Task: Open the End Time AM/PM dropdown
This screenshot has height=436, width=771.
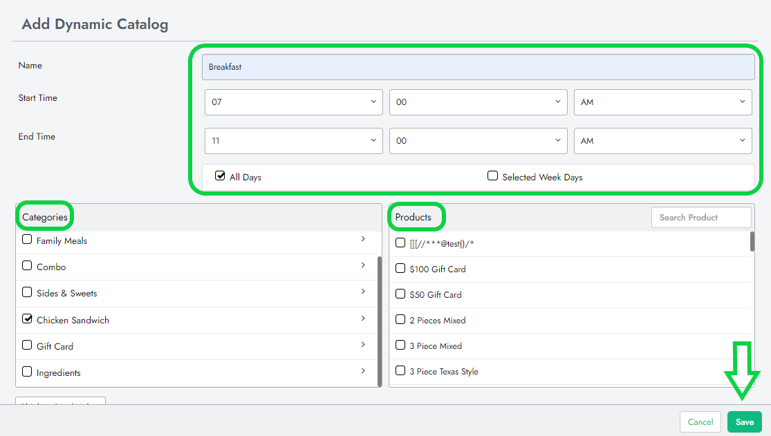Action: 662,141
